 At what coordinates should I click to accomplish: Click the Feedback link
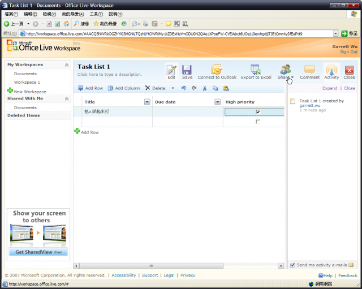point(348,275)
